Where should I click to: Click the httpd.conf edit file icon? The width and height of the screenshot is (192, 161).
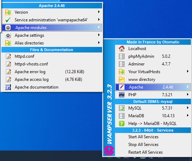click(x=8, y=56)
